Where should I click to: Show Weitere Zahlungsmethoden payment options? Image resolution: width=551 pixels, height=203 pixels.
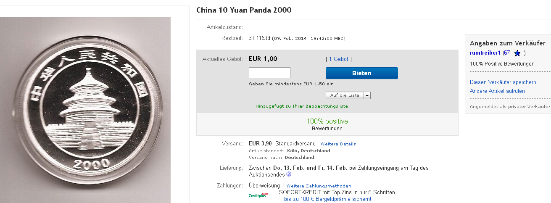[x=319, y=186]
